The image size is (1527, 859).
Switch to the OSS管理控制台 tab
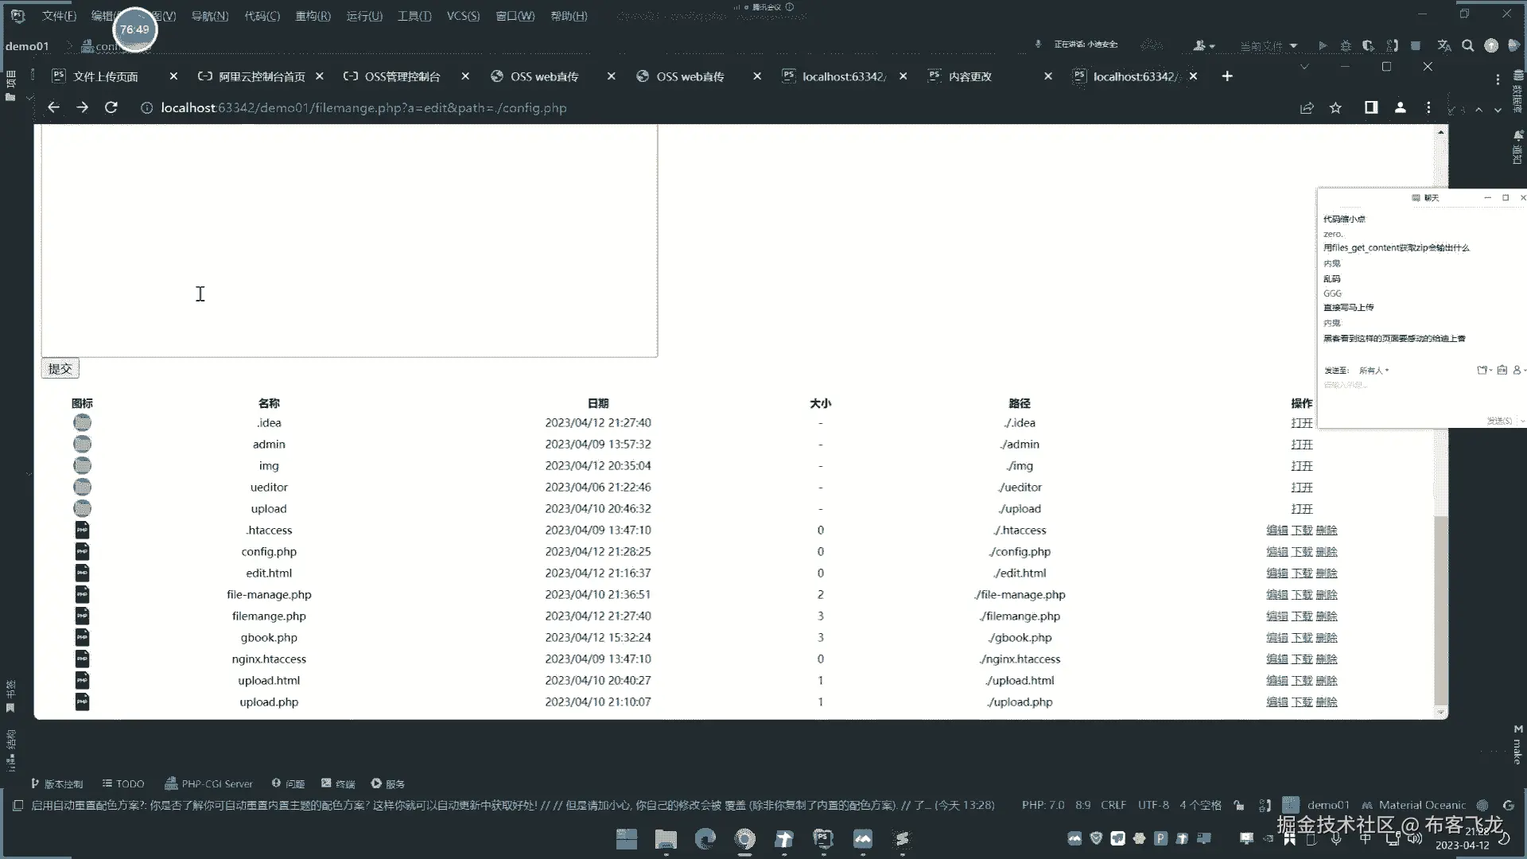click(402, 76)
